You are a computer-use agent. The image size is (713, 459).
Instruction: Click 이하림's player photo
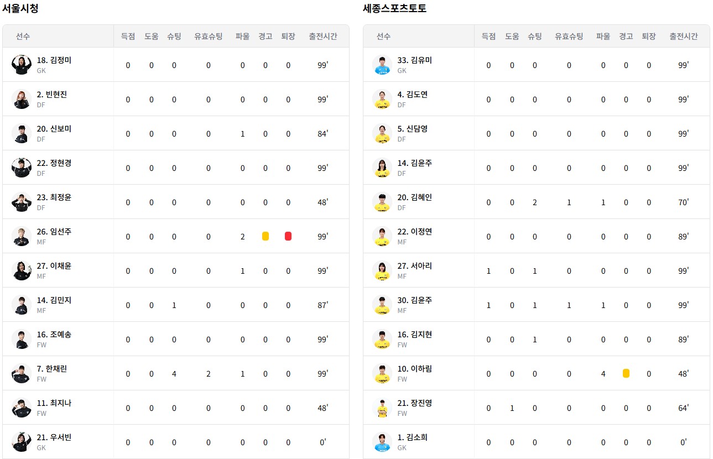pyautogui.click(x=382, y=373)
